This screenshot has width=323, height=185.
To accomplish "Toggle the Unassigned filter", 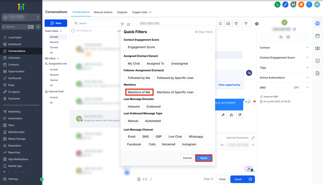I will (x=179, y=64).
